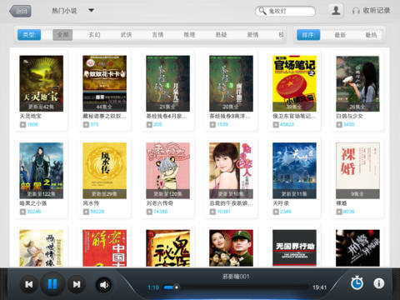This screenshot has width=400, height=300.
Task: Skip to previous track
Action: pyautogui.click(x=29, y=284)
